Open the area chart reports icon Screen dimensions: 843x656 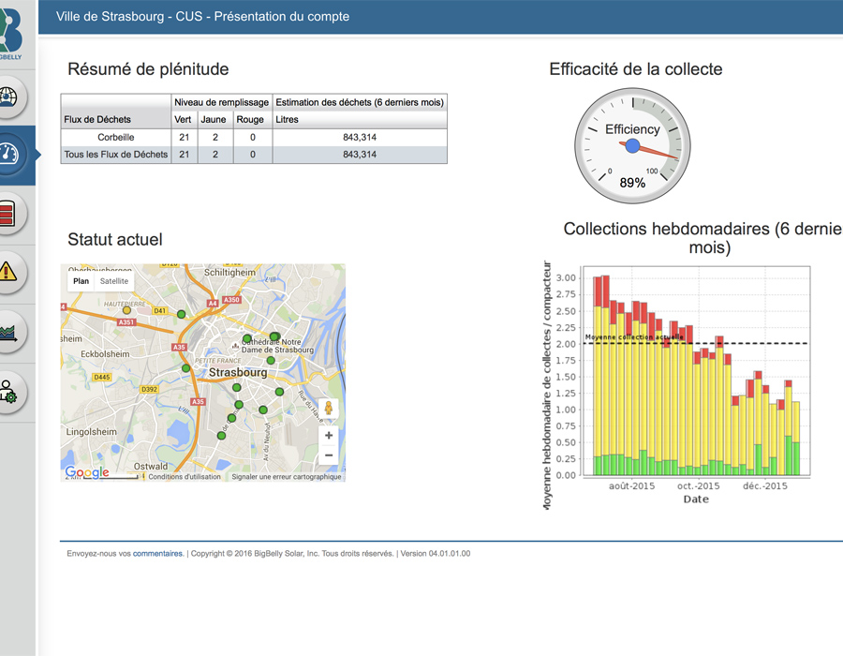8,333
